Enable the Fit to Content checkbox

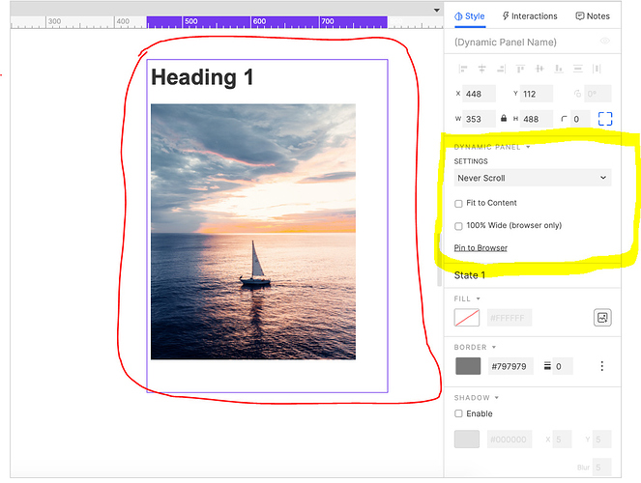(x=459, y=203)
